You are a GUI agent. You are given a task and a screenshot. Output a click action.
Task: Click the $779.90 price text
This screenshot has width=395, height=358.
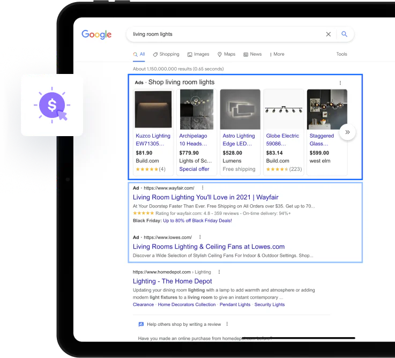(189, 153)
